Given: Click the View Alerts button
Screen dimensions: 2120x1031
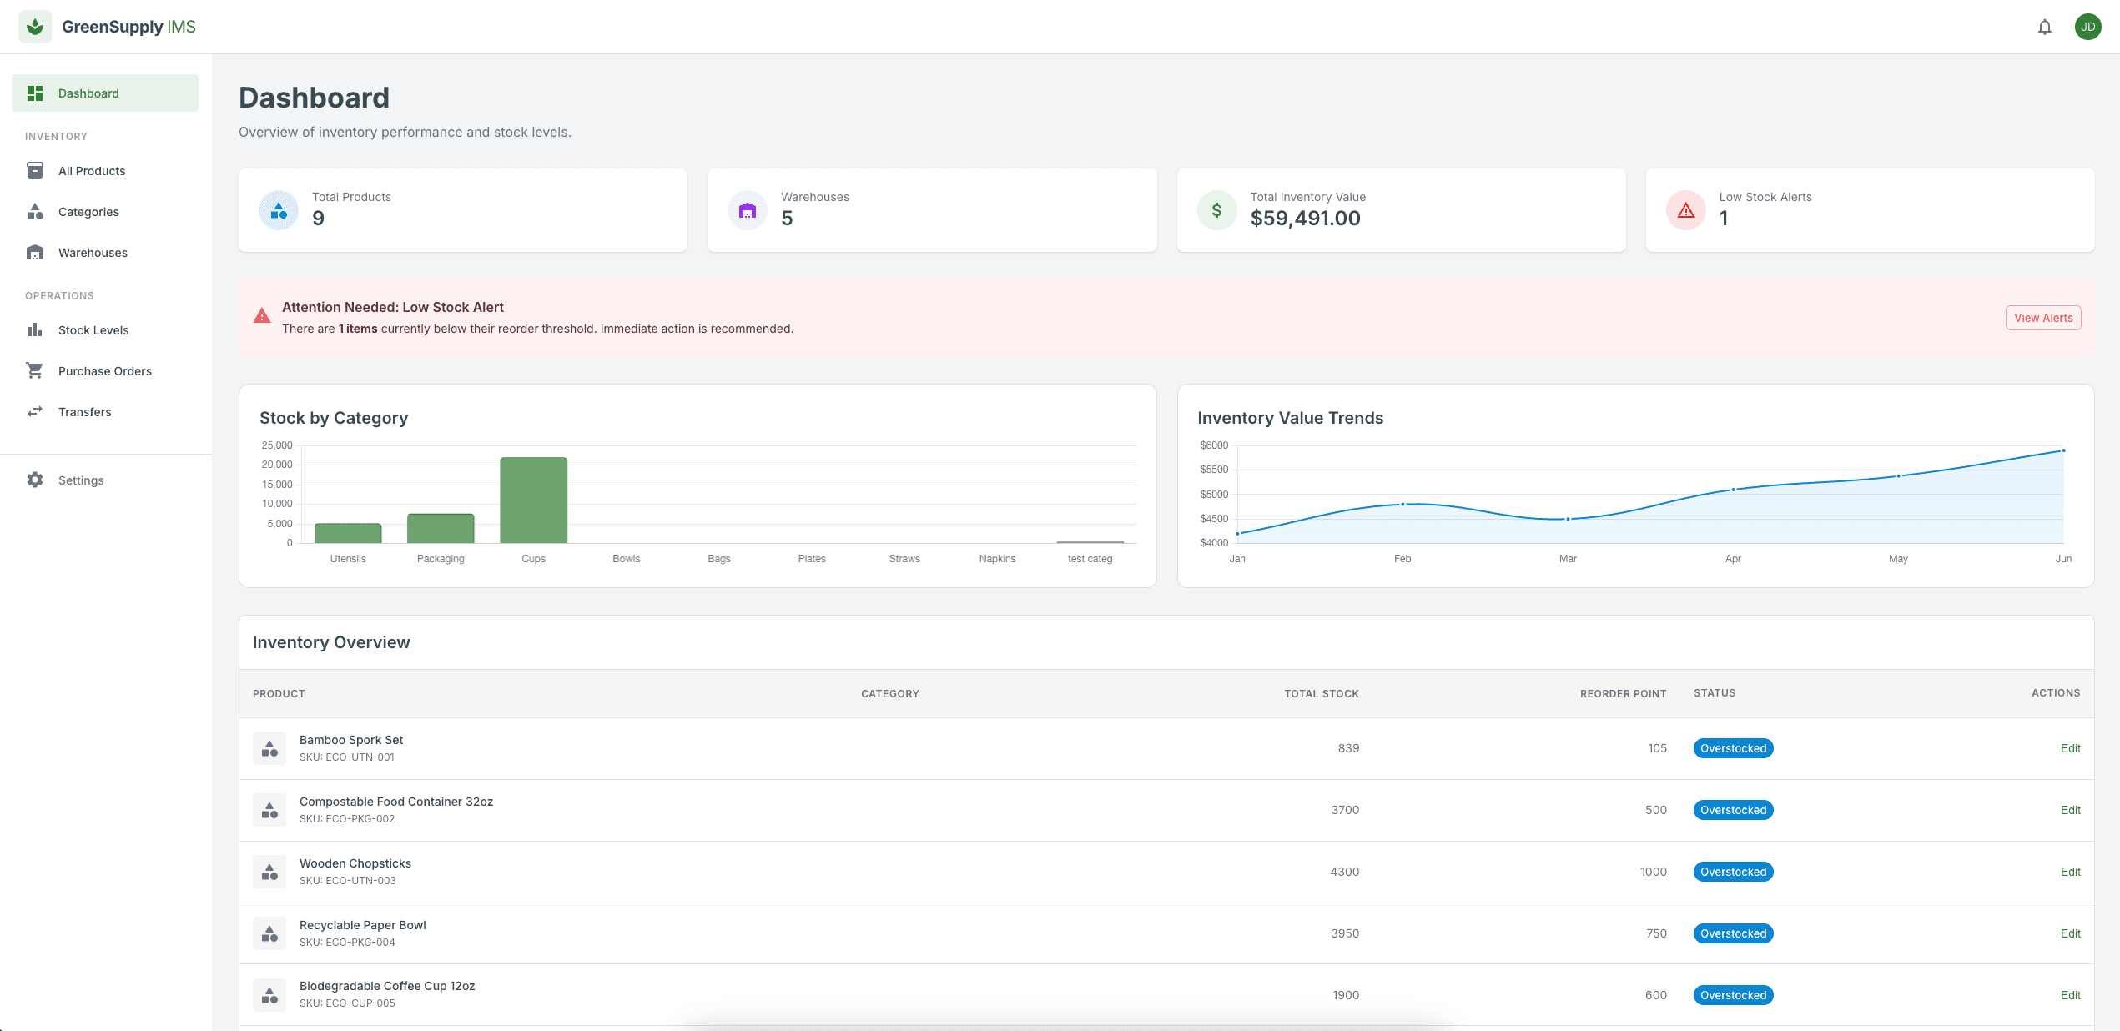Looking at the screenshot, I should click(2042, 318).
